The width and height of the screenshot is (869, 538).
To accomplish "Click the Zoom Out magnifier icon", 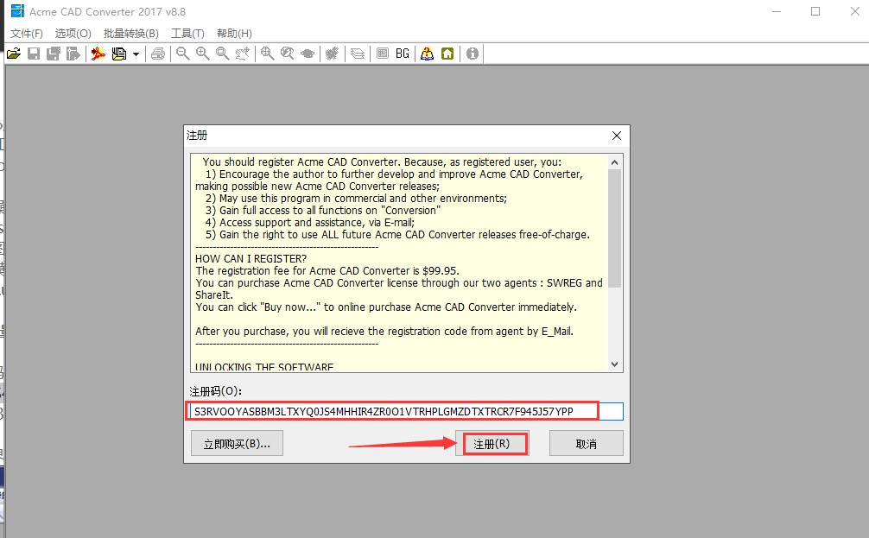I will coord(182,54).
